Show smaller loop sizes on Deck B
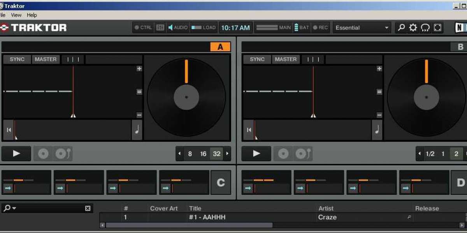 click(420, 154)
